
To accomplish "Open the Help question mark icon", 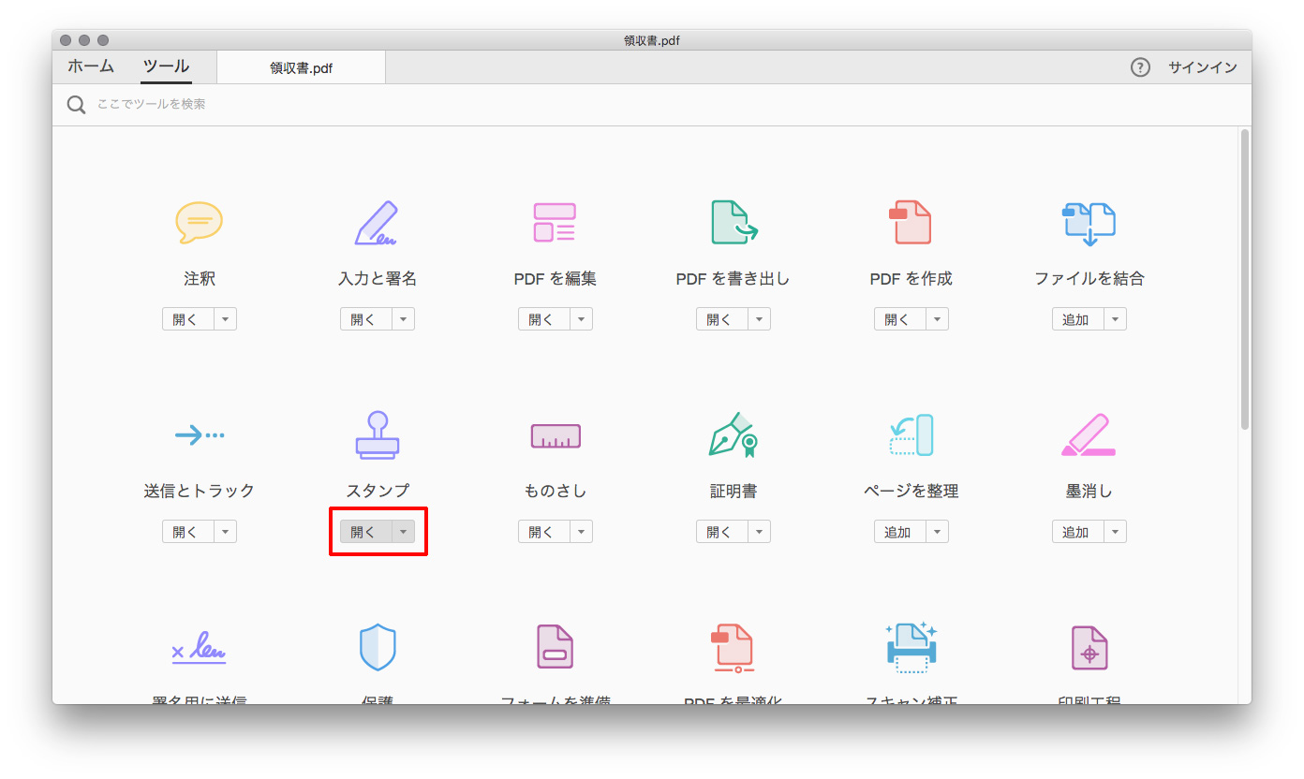I will pyautogui.click(x=1139, y=67).
